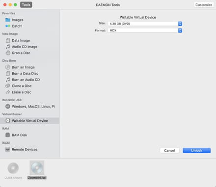Viewport: 216px width, 187px height.
Task: Click the yellow minimize window button
Action: tap(10, 5)
